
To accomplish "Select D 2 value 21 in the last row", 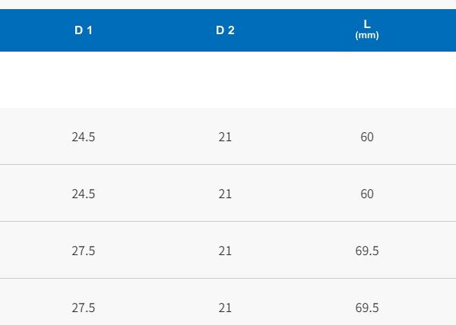I will tap(225, 308).
